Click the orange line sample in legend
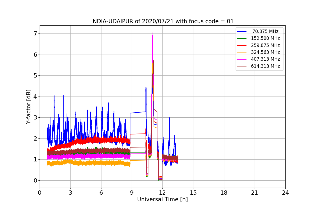Viewport: 317px width, 211px height. point(242,52)
